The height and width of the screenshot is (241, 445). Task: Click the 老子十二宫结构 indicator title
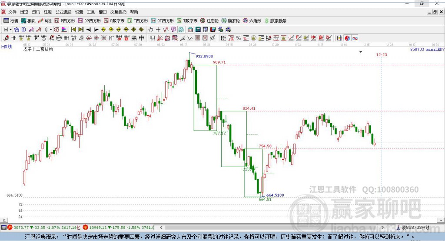[38, 49]
